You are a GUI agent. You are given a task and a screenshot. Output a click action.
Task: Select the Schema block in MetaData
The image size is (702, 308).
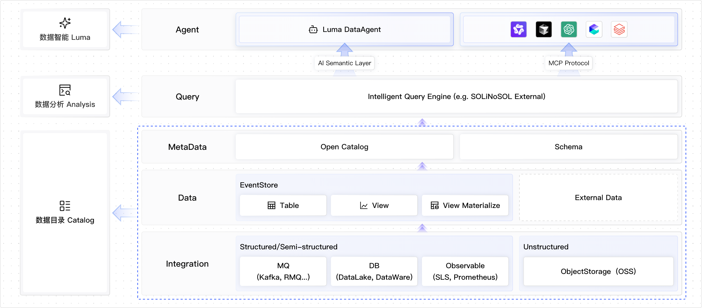point(568,147)
